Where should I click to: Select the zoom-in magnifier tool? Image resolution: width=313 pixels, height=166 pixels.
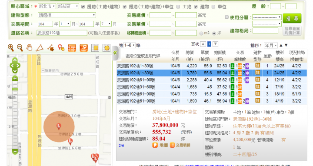tap(10, 48)
